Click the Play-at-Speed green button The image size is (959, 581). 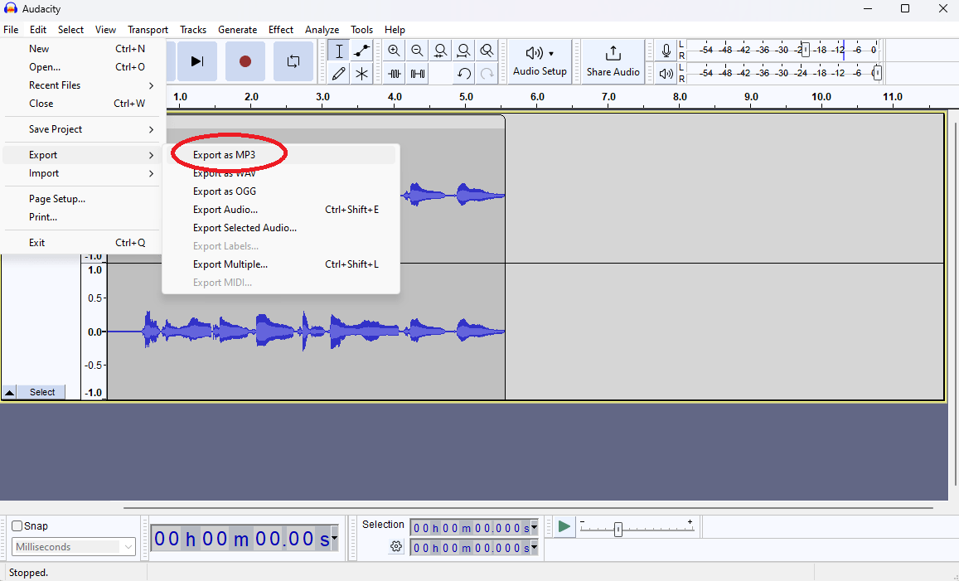(x=564, y=526)
